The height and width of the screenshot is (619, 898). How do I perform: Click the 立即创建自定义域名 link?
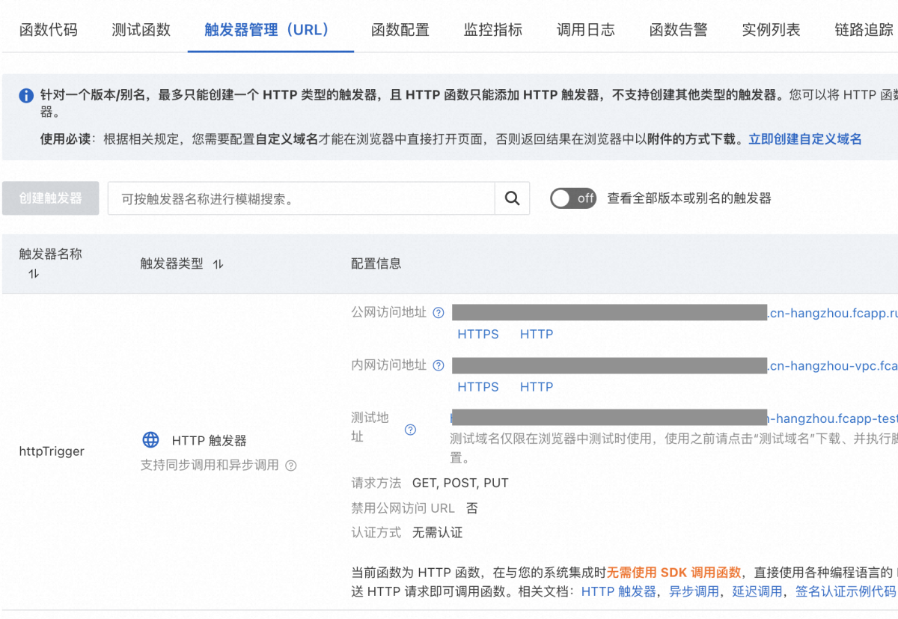pos(804,138)
